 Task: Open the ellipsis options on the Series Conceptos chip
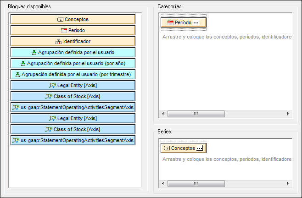click(x=200, y=148)
